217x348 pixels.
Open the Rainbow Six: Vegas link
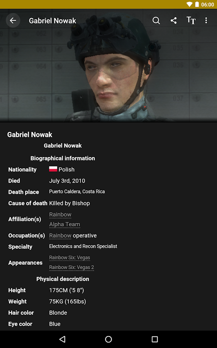70,258
